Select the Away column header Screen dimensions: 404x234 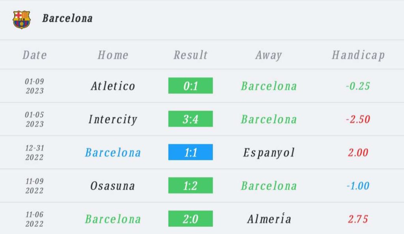click(x=269, y=55)
